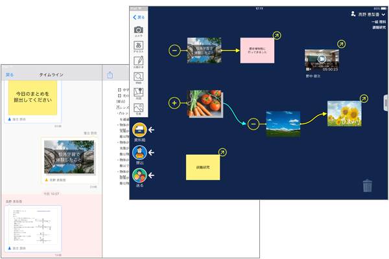The image size is (389, 259).
Task: Enlarge the yellow 課題研究 card with its arrow icon
Action: (222, 152)
